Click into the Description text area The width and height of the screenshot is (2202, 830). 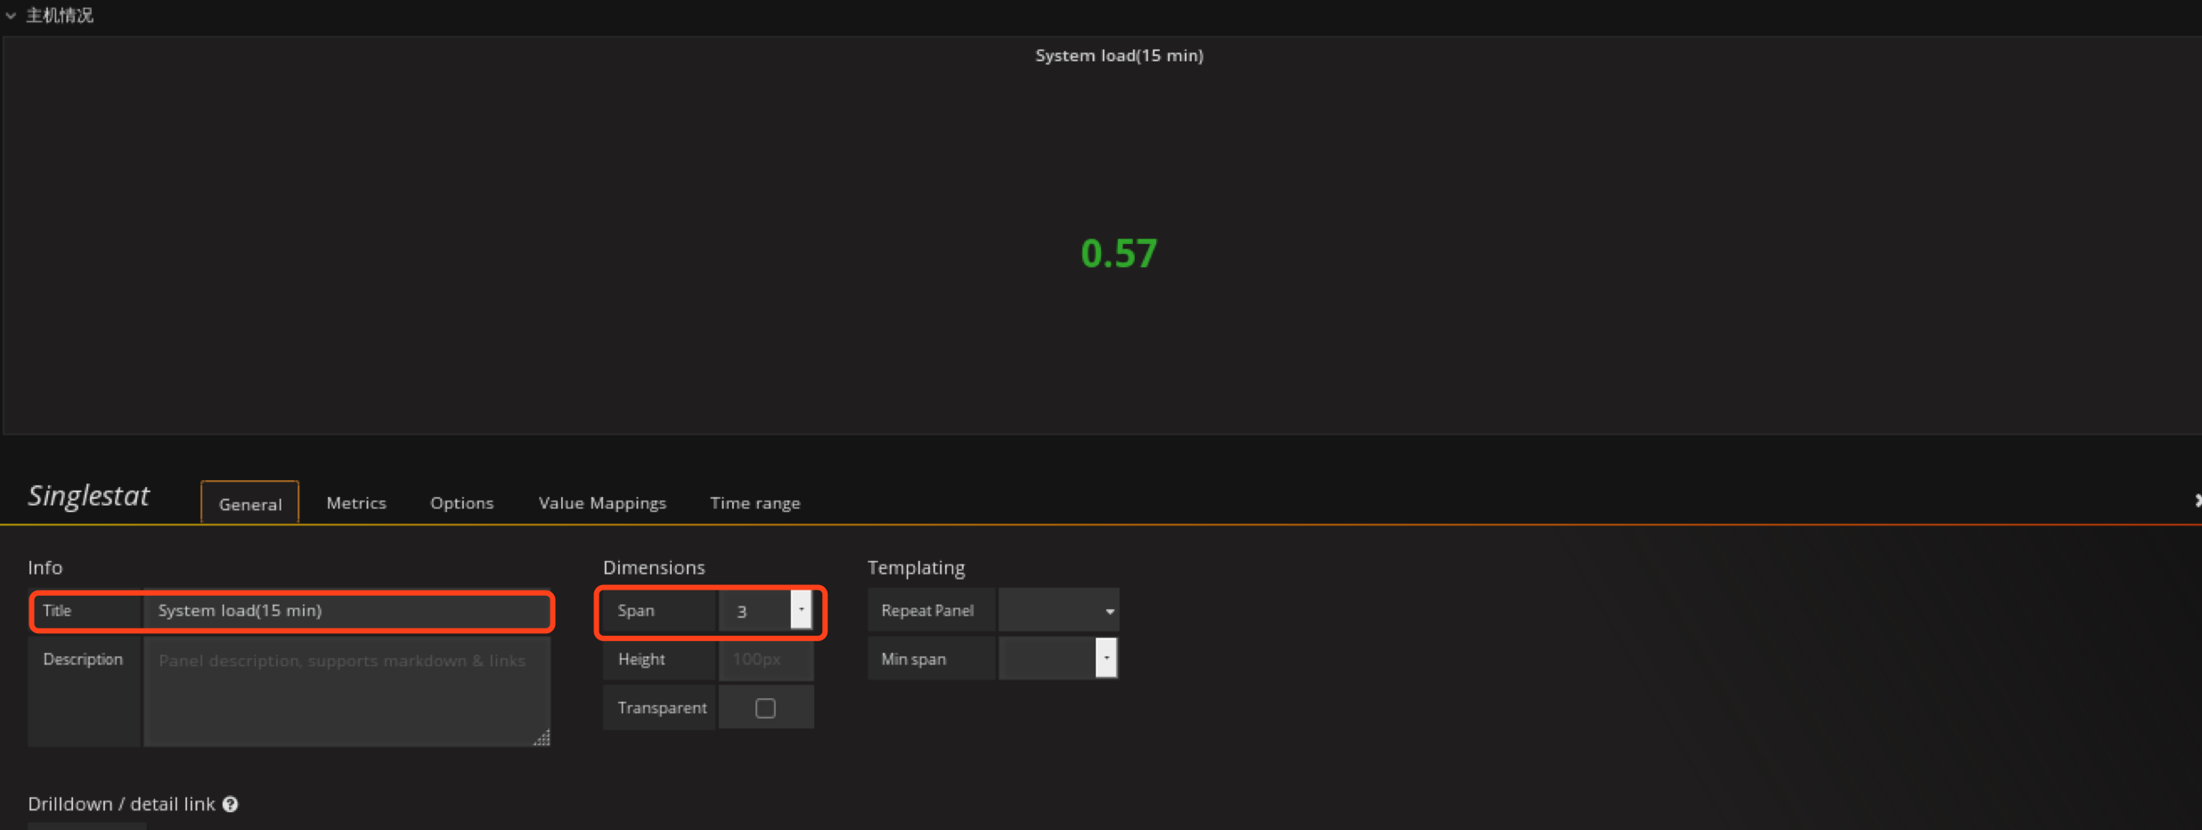pyautogui.click(x=346, y=691)
